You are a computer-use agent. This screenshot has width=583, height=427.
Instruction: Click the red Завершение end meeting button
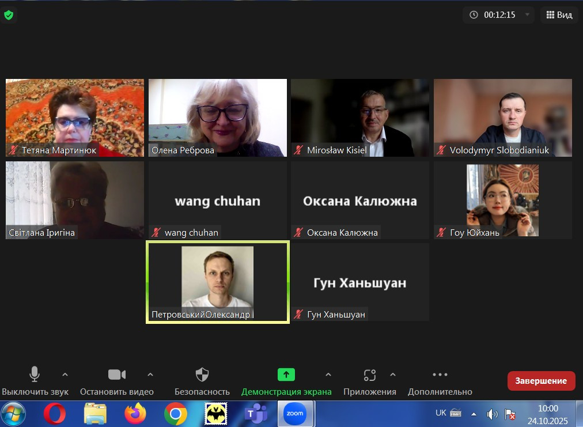541,381
